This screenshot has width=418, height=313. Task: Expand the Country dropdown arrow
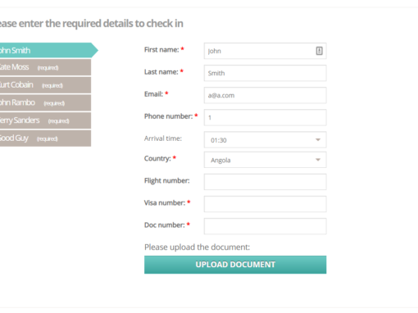click(318, 160)
